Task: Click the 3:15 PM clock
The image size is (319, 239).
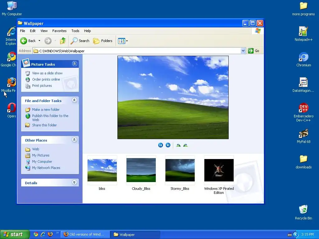Action: coord(307,235)
